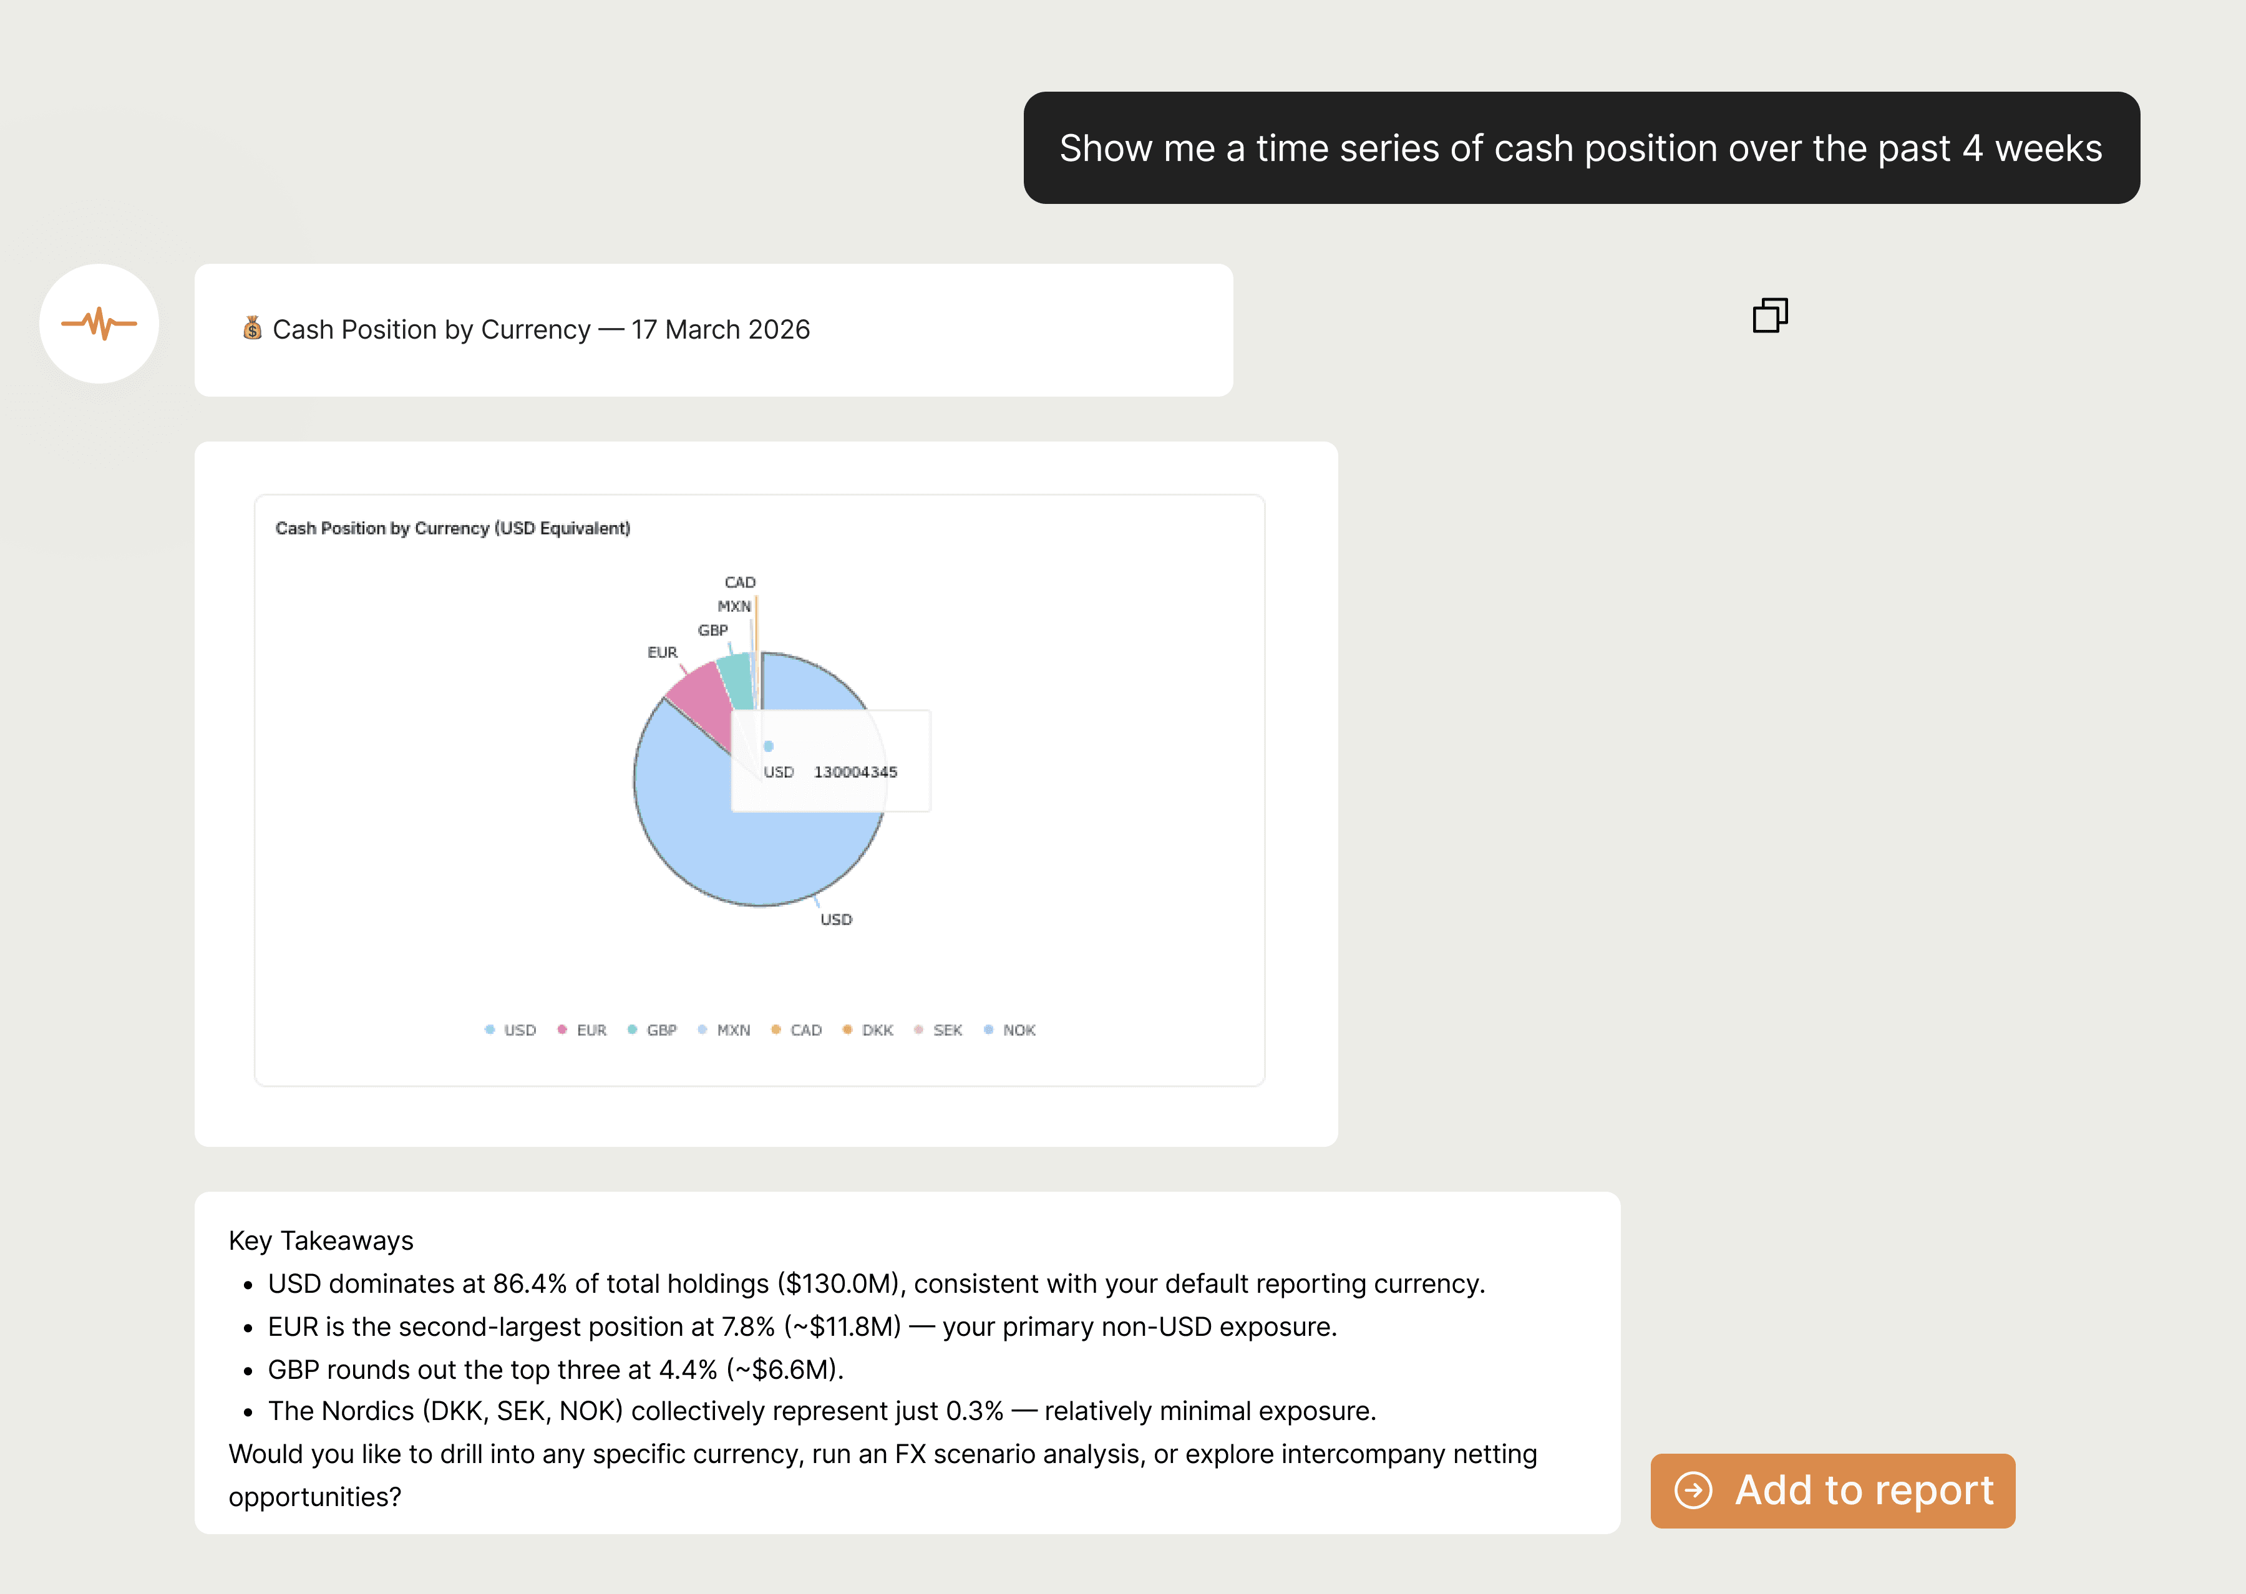Click the orange pulse logo avatar
The height and width of the screenshot is (1594, 2246).
point(99,324)
